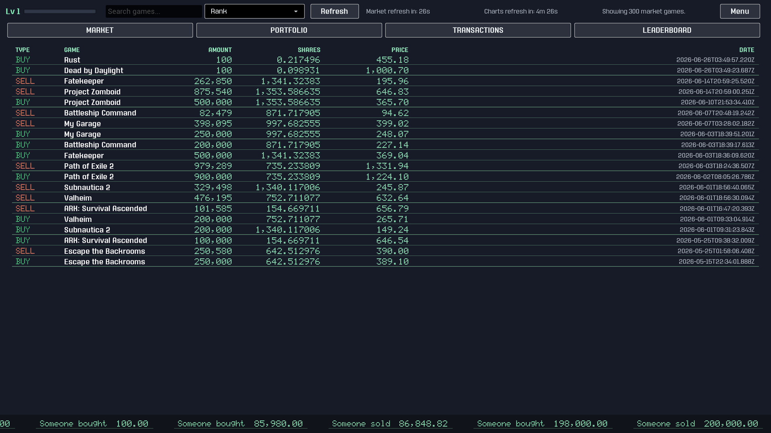Click ARK: Survival Ascended in BUY row
This screenshot has height=433, width=771.
point(106,241)
